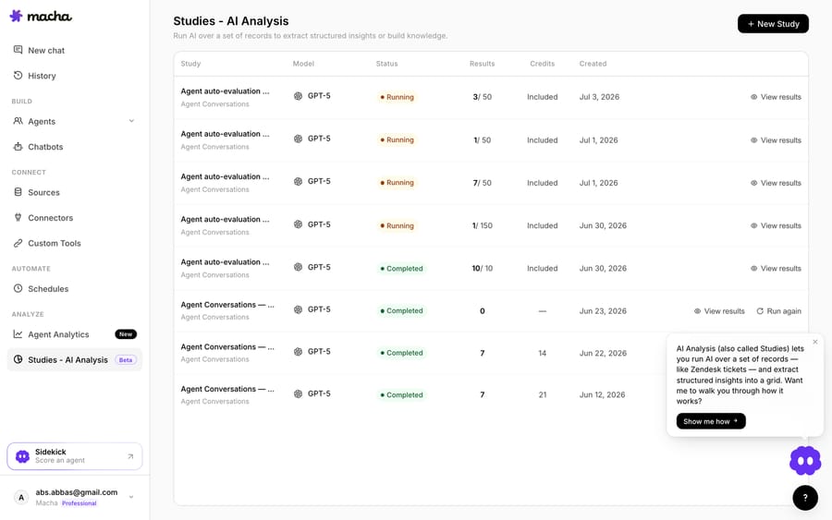Image resolution: width=832 pixels, height=520 pixels.
Task: Click the Sources database icon
Action: 18,192
